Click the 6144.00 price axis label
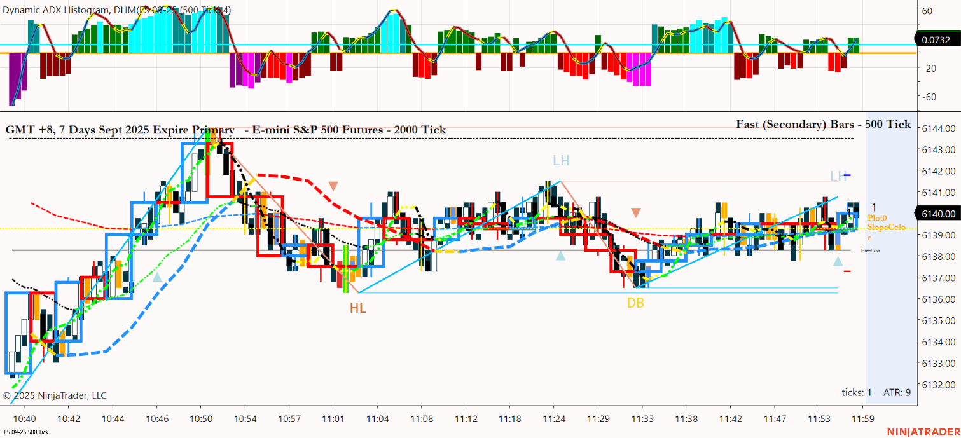 (937, 128)
